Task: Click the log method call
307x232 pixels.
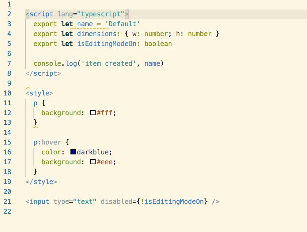Action: click(71, 64)
